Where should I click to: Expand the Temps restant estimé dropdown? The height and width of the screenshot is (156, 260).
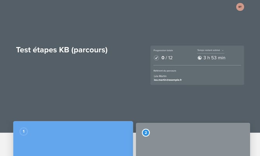click(x=211, y=50)
